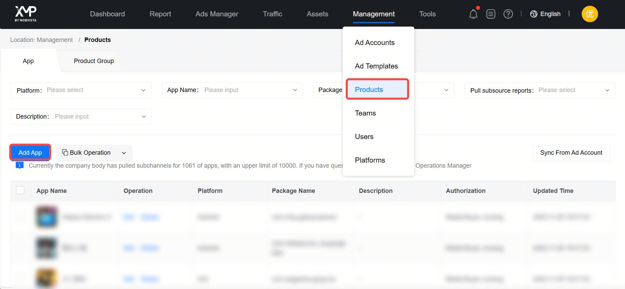This screenshot has height=289, width=625.
Task: Click the App Name input field
Action: [245, 90]
